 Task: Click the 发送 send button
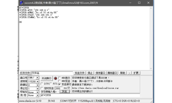coord(64,92)
